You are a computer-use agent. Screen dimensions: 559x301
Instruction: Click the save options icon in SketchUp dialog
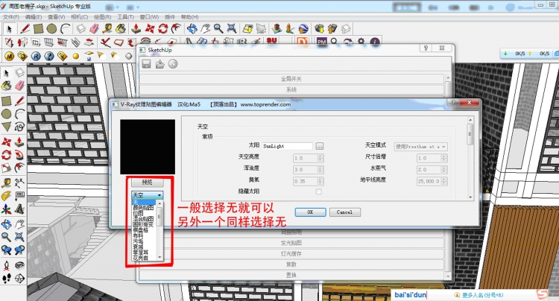[x=147, y=64]
